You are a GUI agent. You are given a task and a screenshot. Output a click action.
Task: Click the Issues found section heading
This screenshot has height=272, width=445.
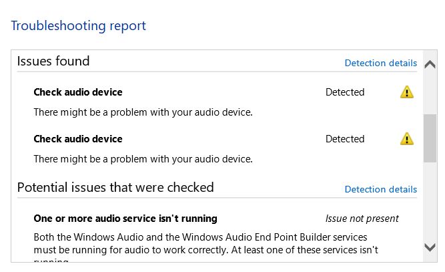tap(53, 61)
